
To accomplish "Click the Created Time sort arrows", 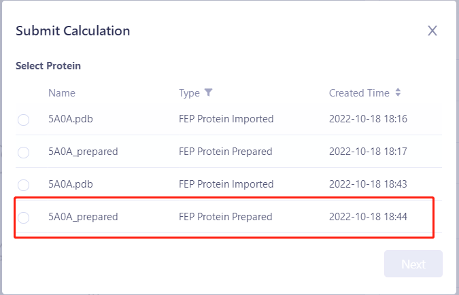I will pyautogui.click(x=398, y=93).
